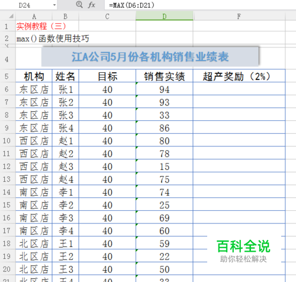Click the cell with value 74
The height and width of the screenshot is (282, 296).
[165, 192]
